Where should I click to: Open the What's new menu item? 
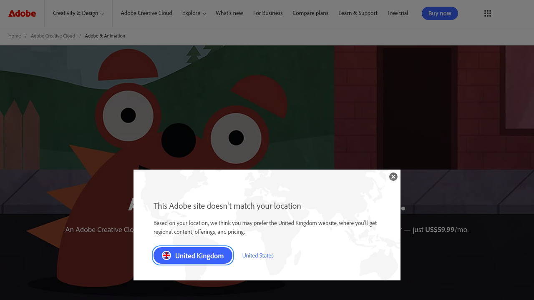(x=229, y=13)
